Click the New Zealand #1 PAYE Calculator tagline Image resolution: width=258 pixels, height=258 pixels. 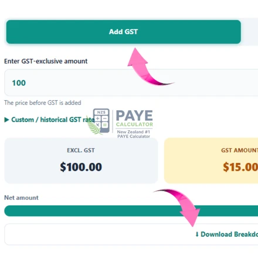point(134,134)
